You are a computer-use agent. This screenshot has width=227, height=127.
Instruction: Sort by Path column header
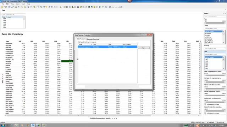pos(100,44)
